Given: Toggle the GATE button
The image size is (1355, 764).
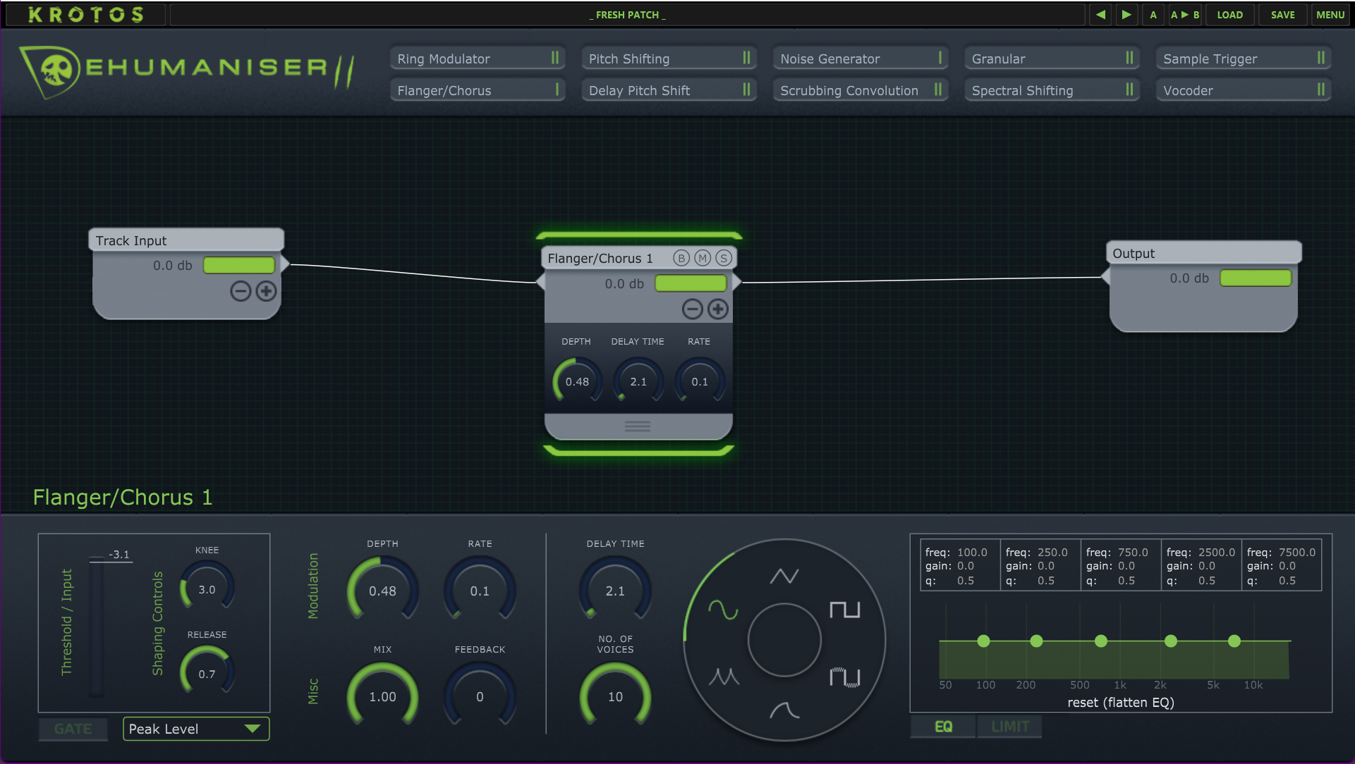Looking at the screenshot, I should click(73, 729).
